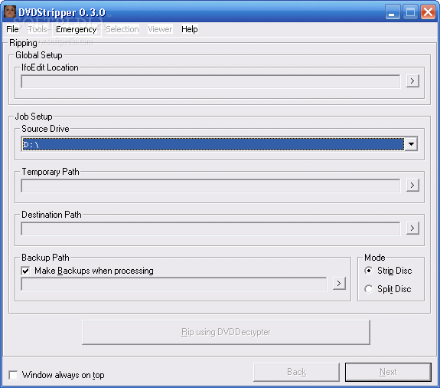Maximize the DVDStripper window
This screenshot has width=440, height=388.
point(410,12)
